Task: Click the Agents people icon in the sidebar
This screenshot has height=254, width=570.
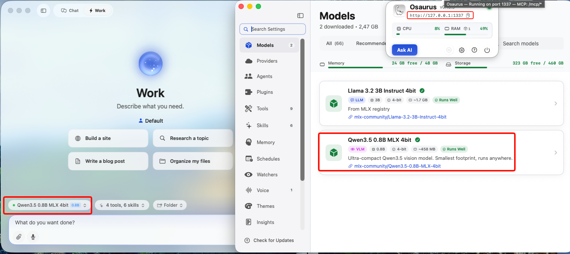Action: [249, 76]
